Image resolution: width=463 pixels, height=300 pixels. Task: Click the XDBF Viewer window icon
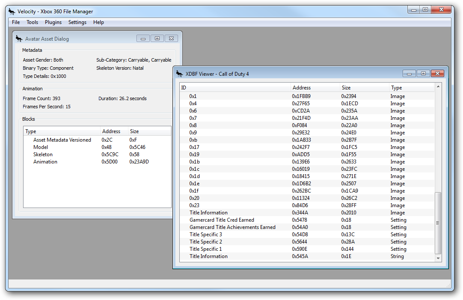tap(180, 74)
